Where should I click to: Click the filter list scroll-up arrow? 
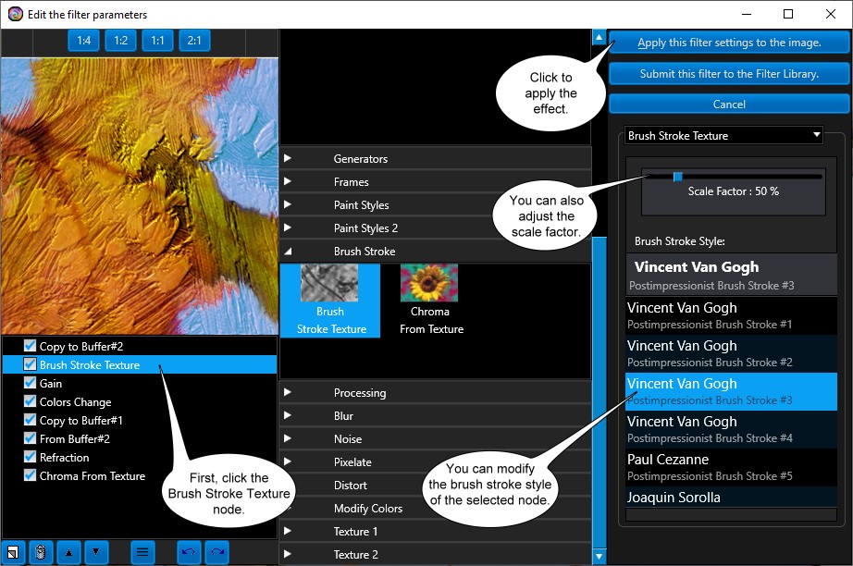coord(599,38)
